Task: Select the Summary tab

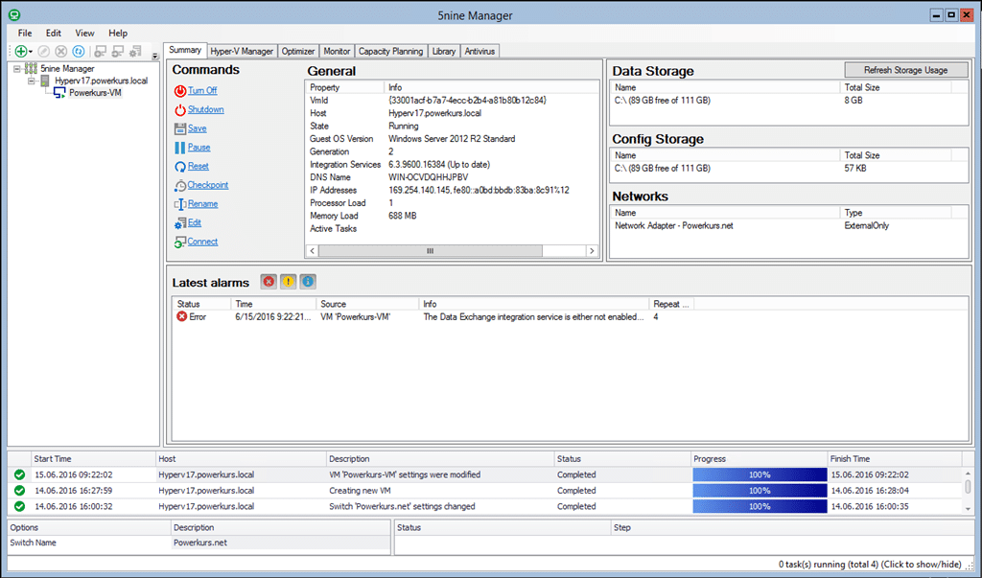Action: pyautogui.click(x=185, y=50)
